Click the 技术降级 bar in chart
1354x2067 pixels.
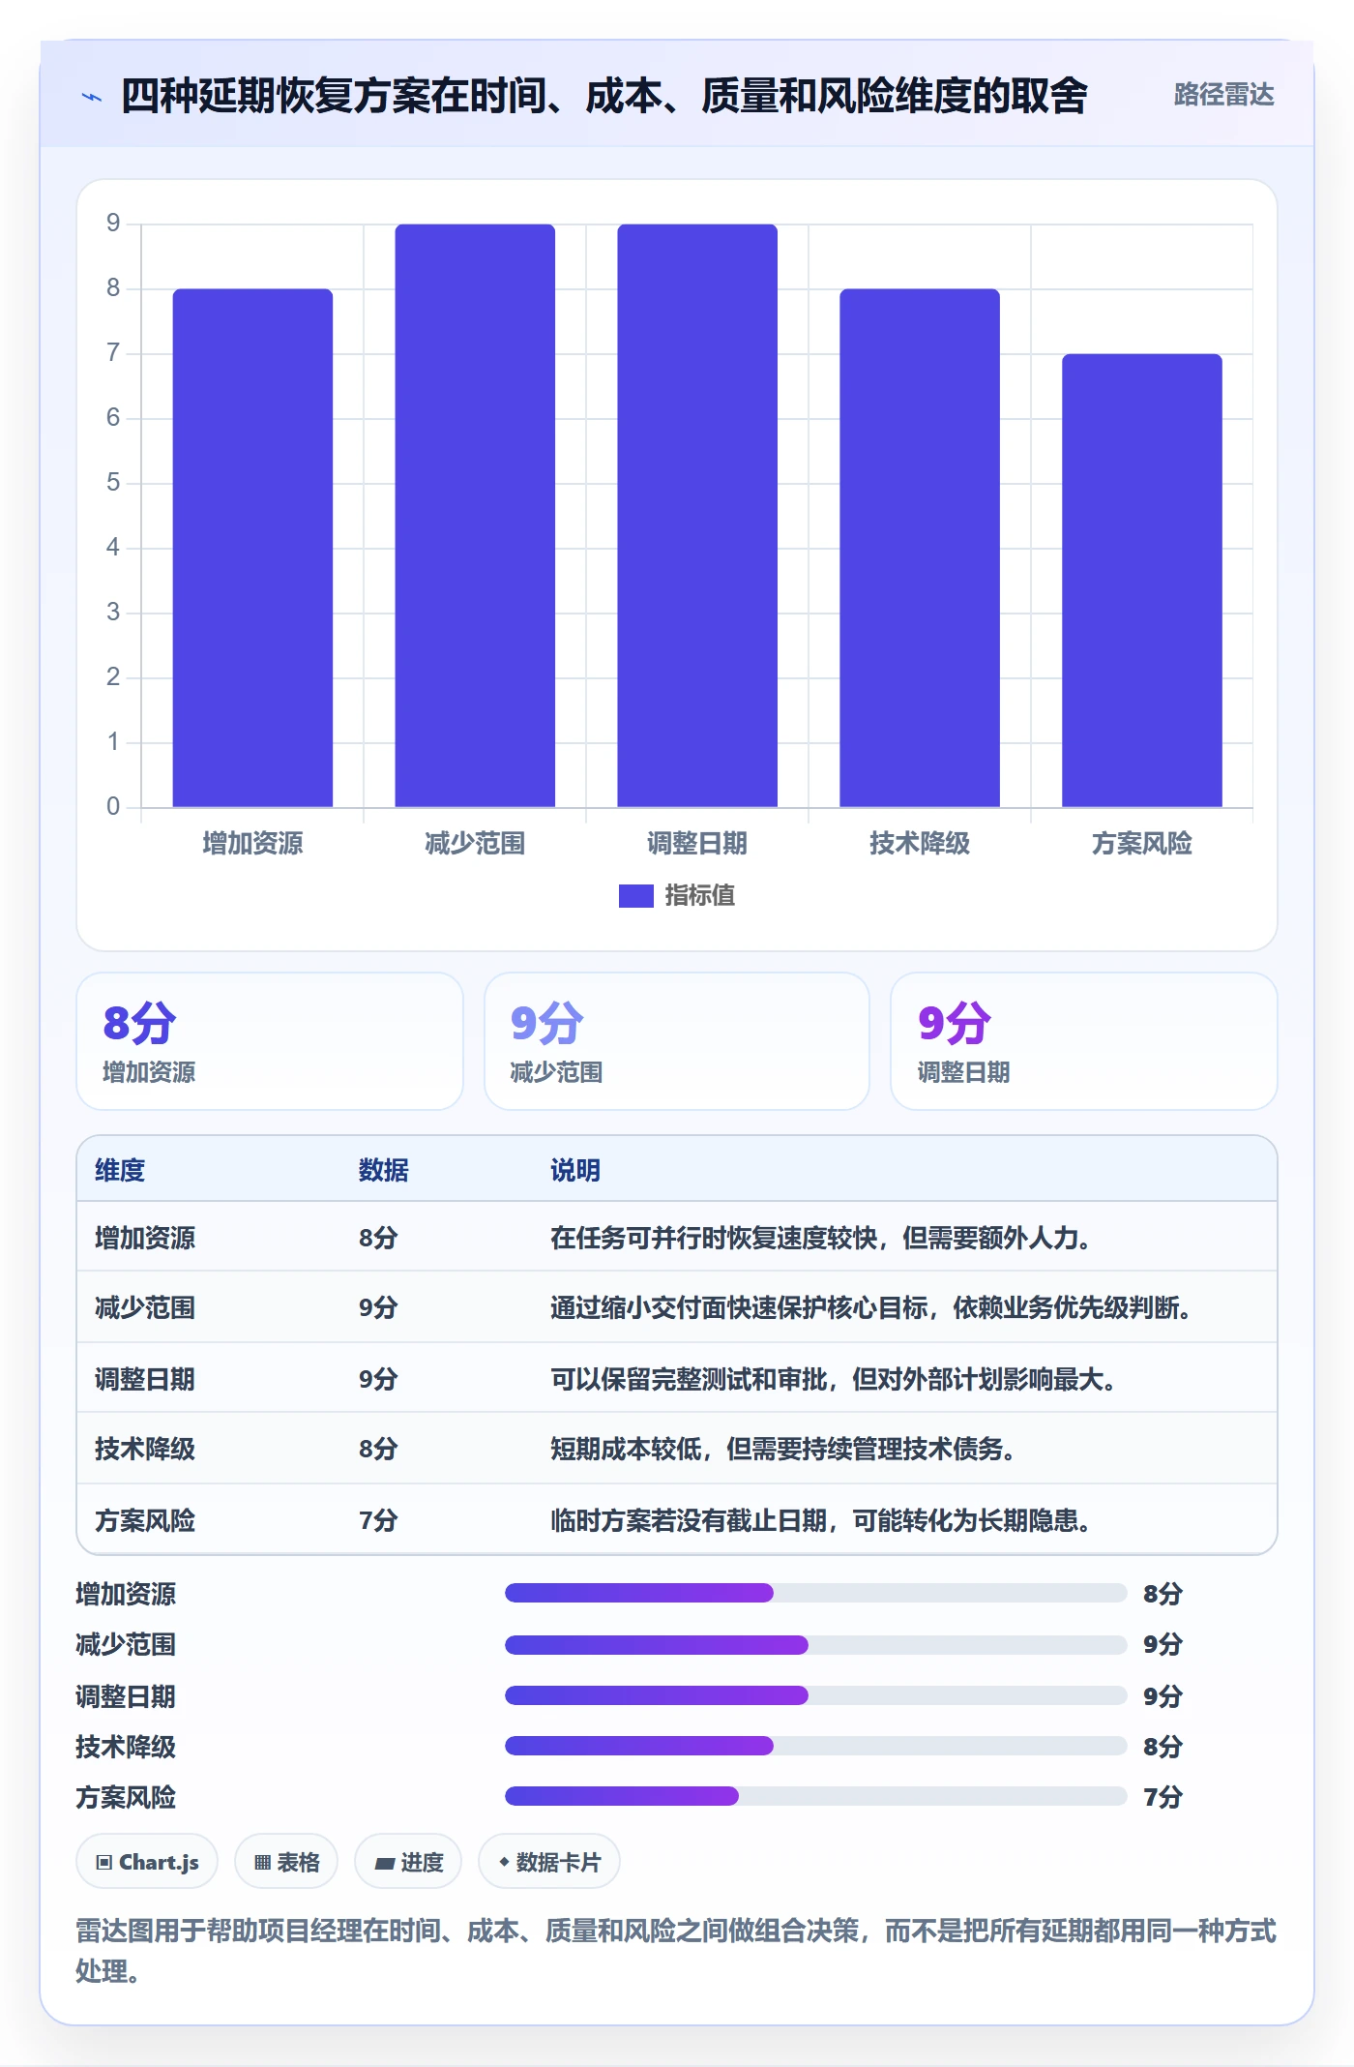click(920, 548)
